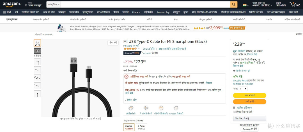
Task: Click the orange Buy Now button
Action: [249, 102]
